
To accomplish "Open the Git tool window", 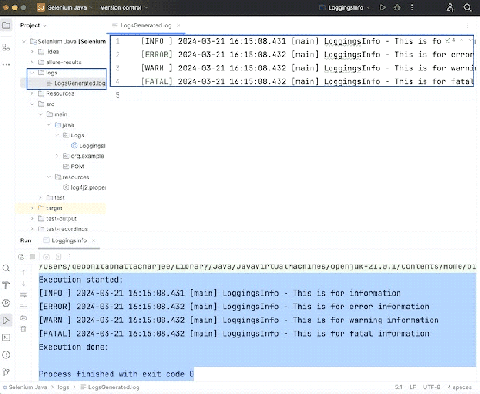I will coord(6,372).
